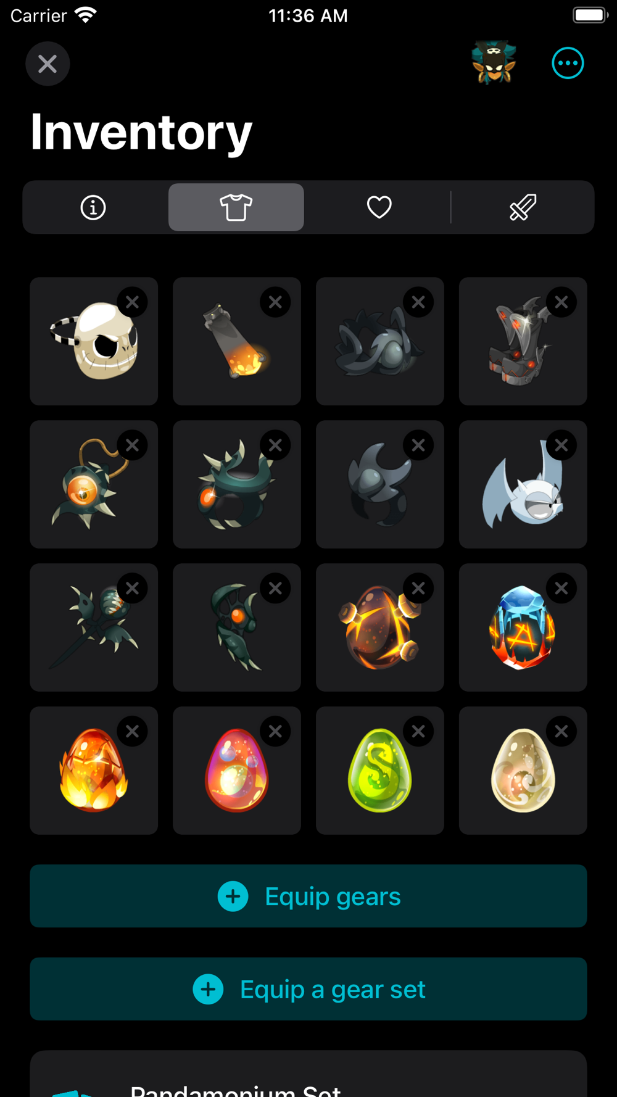Tap the Equip a gear set button
This screenshot has width=617, height=1097.
pos(308,989)
